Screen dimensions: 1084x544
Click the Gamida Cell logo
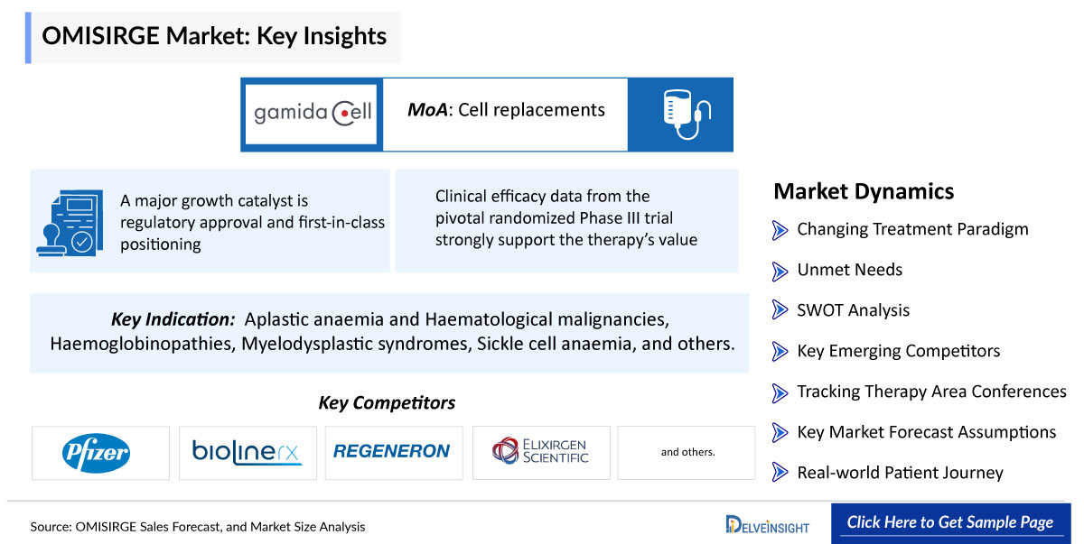(313, 115)
